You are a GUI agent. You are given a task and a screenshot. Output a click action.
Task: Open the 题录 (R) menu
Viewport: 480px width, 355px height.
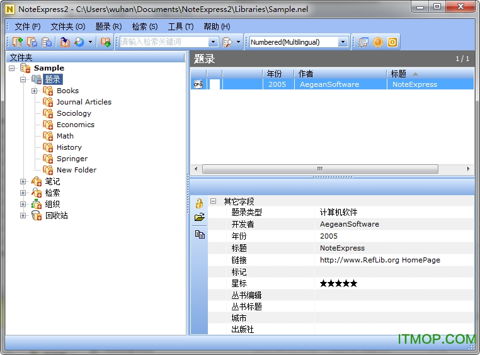pyautogui.click(x=108, y=26)
